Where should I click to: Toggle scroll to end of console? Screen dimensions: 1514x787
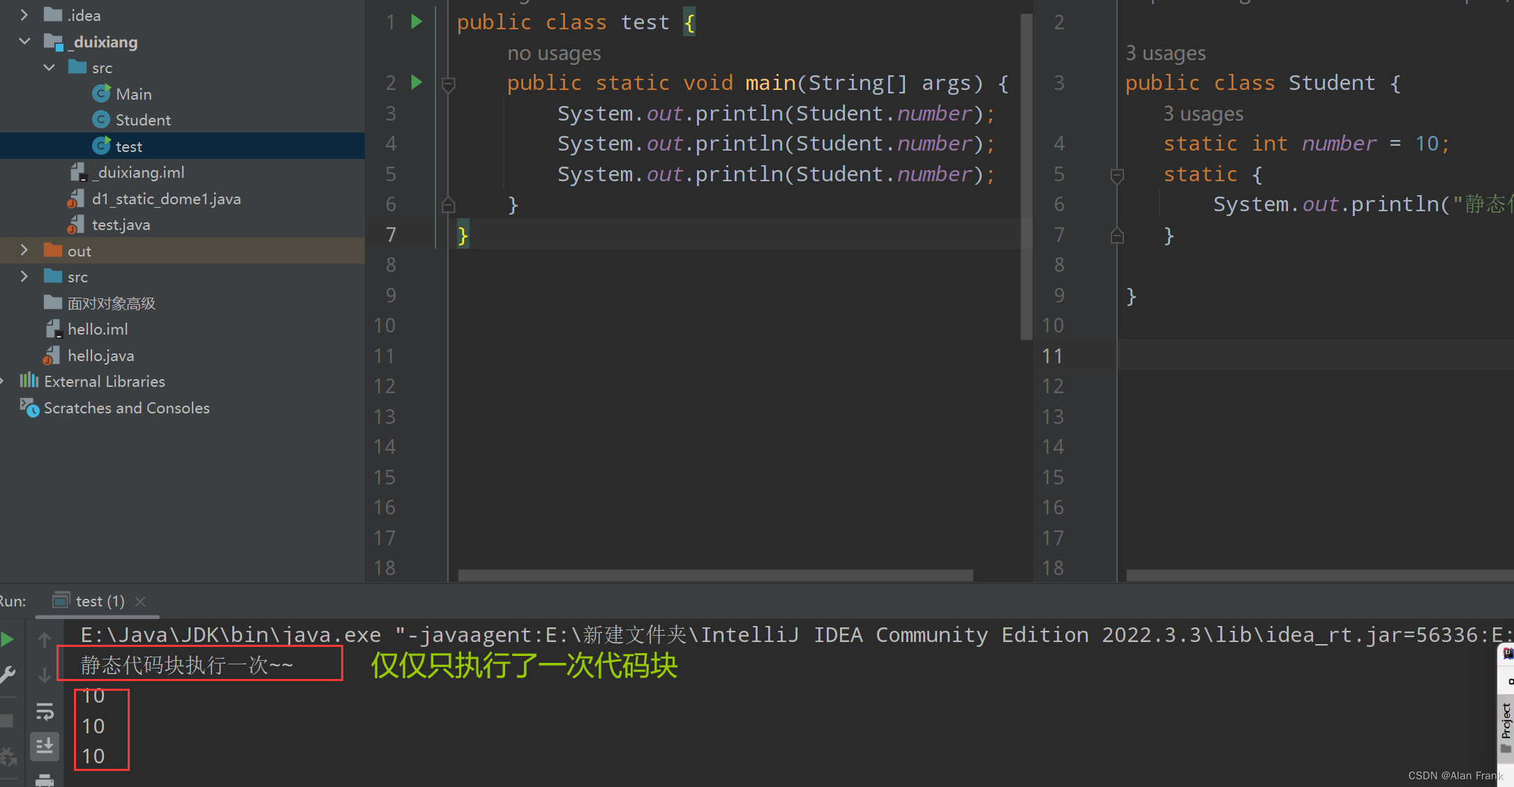[45, 746]
